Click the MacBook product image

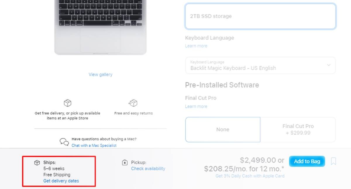(100, 27)
